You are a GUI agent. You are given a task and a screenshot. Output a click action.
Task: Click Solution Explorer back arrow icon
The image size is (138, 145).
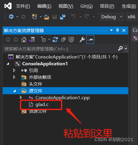click(x=8, y=40)
